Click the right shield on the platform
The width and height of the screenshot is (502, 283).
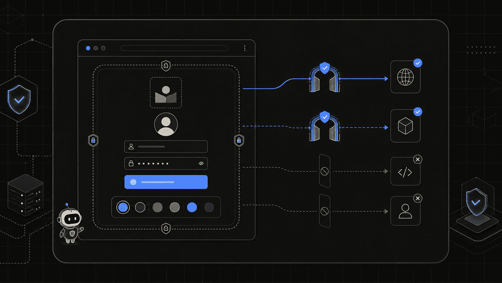(476, 202)
